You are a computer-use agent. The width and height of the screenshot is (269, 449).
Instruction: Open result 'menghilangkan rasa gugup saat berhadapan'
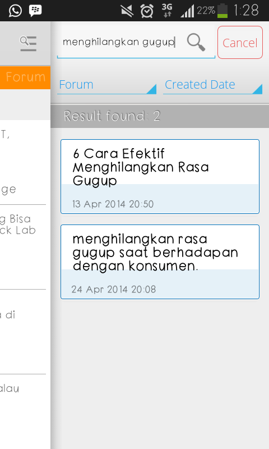(160, 262)
